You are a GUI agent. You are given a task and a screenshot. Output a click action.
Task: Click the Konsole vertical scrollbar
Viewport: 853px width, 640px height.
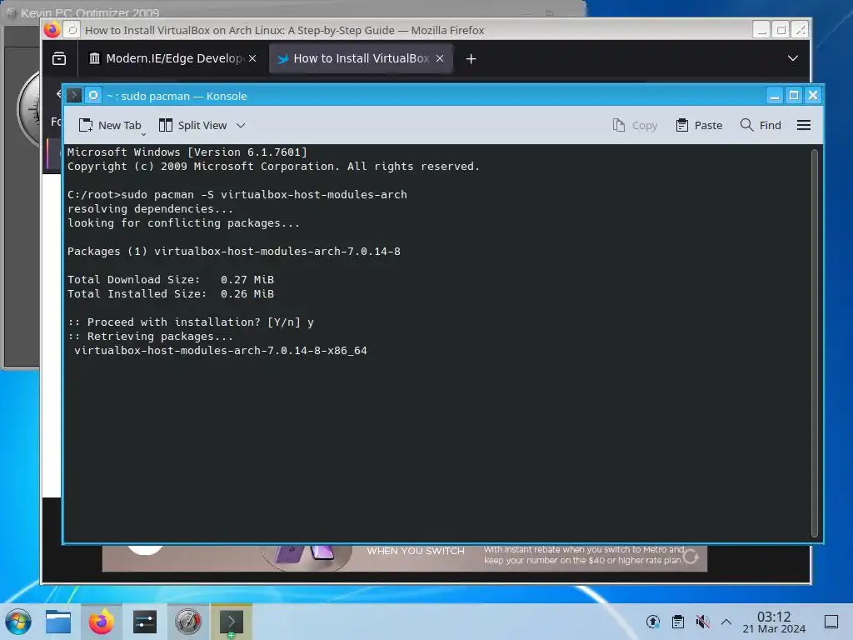(x=815, y=342)
